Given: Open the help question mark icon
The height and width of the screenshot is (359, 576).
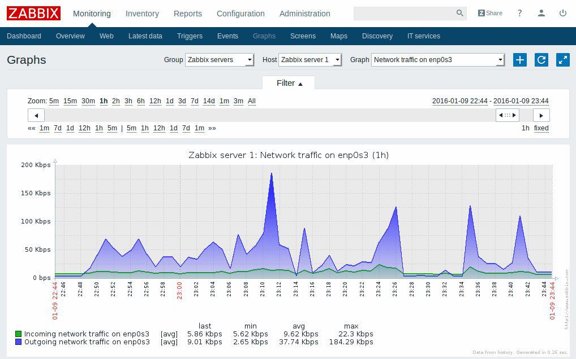Looking at the screenshot, I should click(519, 13).
